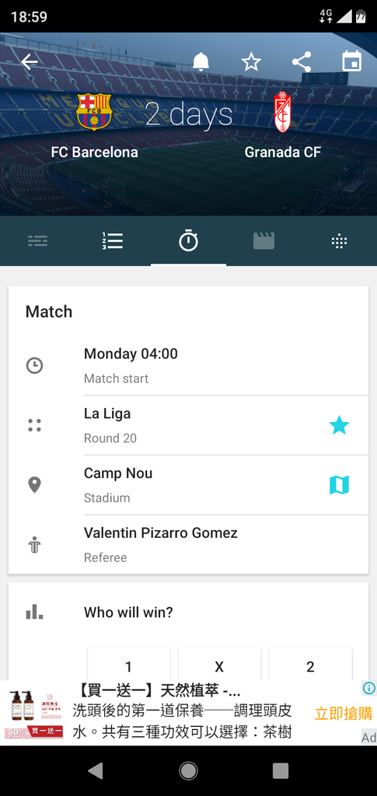Viewport: 377px width, 796px height.
Task: Select the stopwatch match details tab
Action: pos(188,240)
